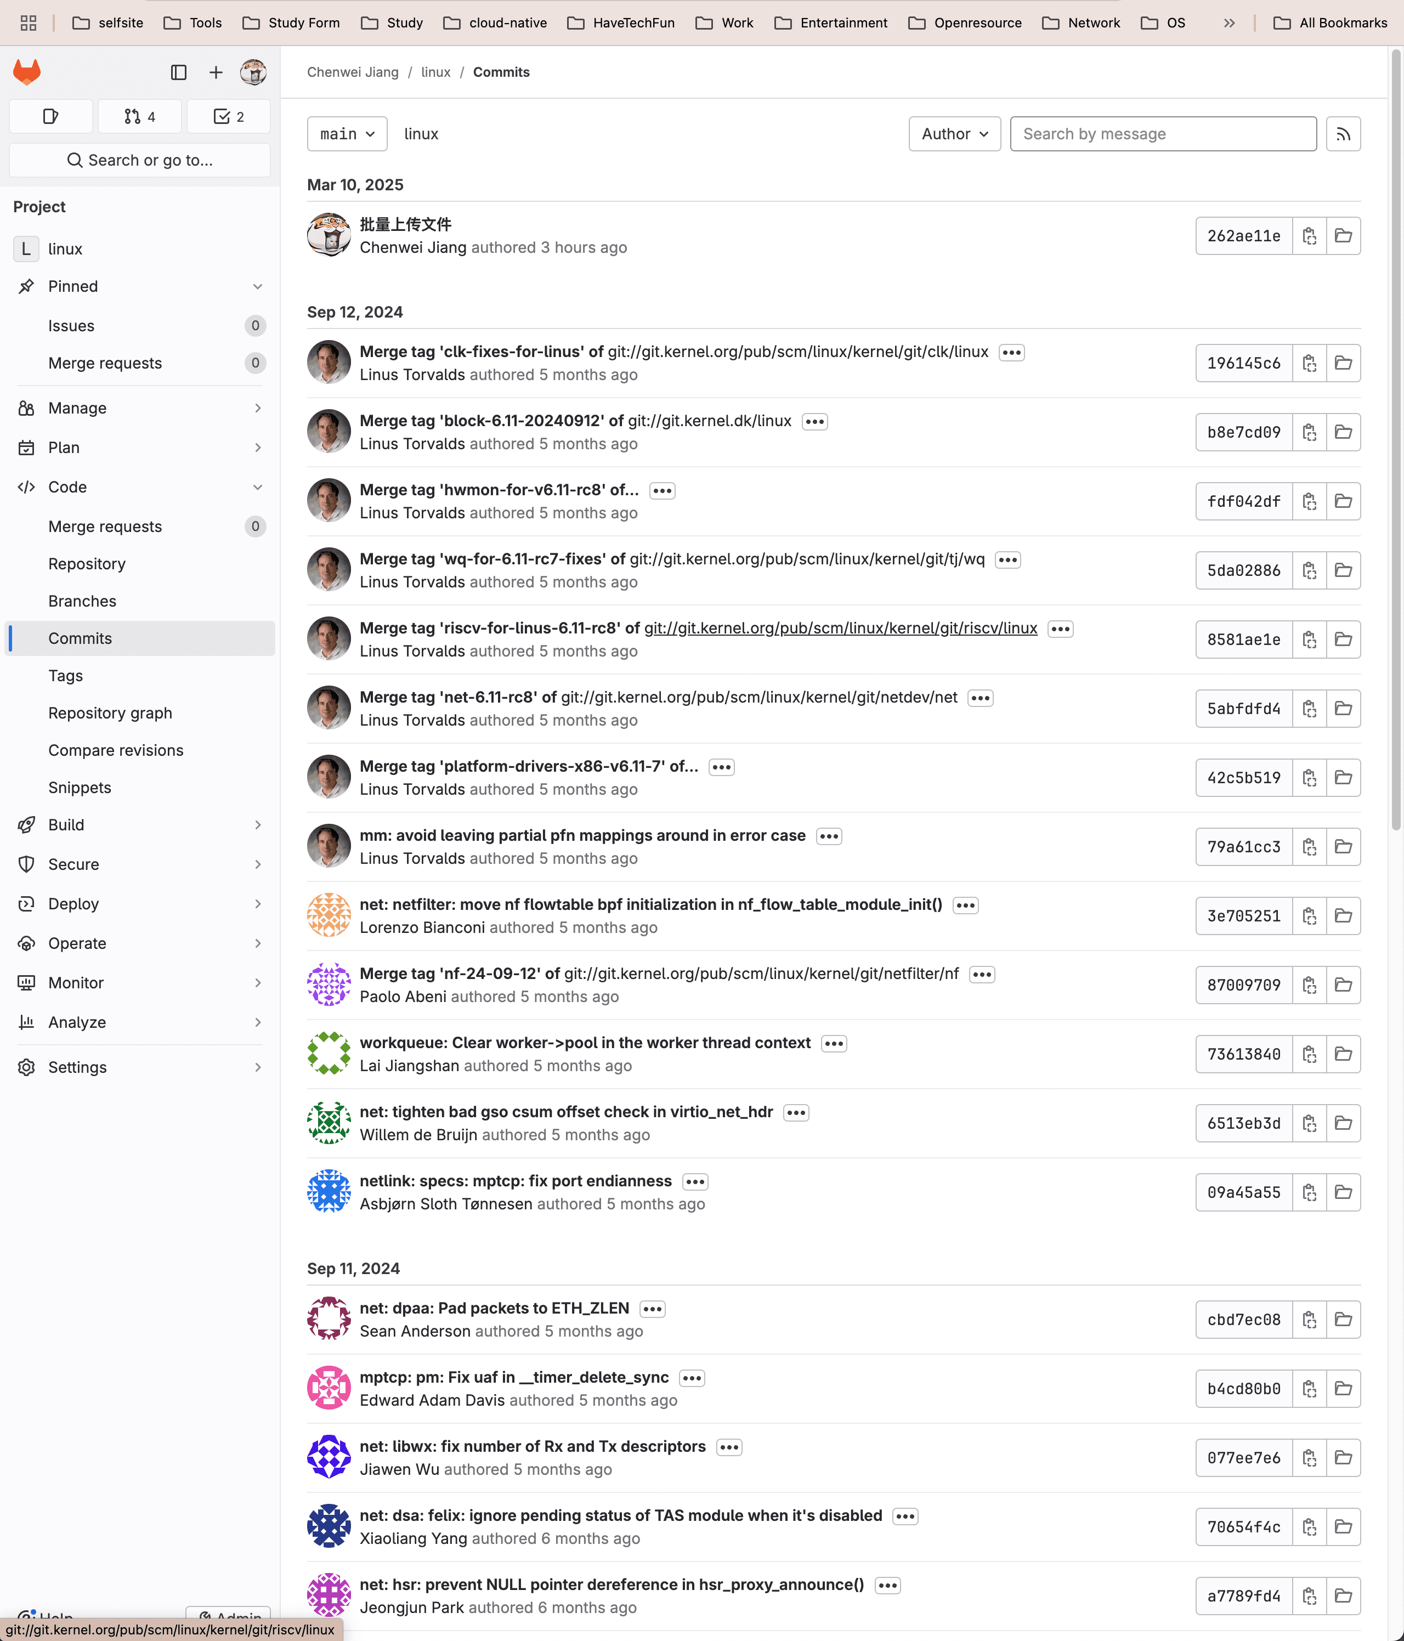
Task: Toggle the sidebar collapse icon
Action: (179, 72)
